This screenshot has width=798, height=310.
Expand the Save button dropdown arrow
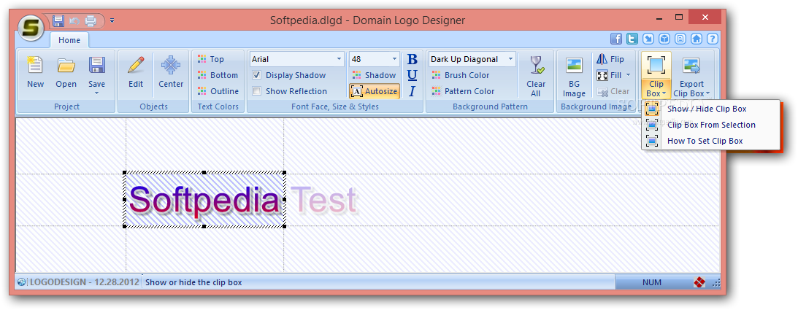pyautogui.click(x=96, y=93)
